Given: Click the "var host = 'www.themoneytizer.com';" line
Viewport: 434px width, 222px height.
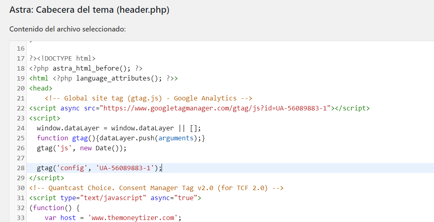Looking at the screenshot, I should (113, 218).
